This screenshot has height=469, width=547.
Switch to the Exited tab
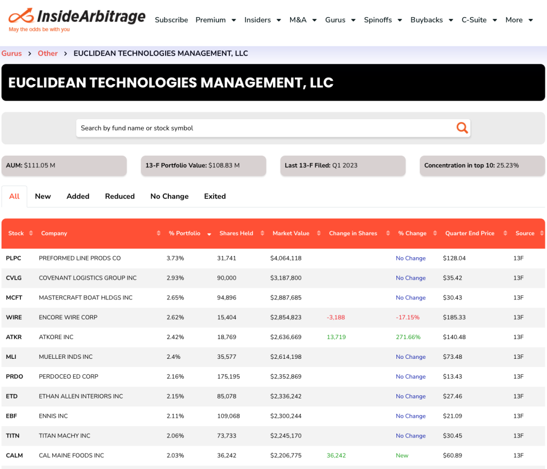pyautogui.click(x=215, y=196)
